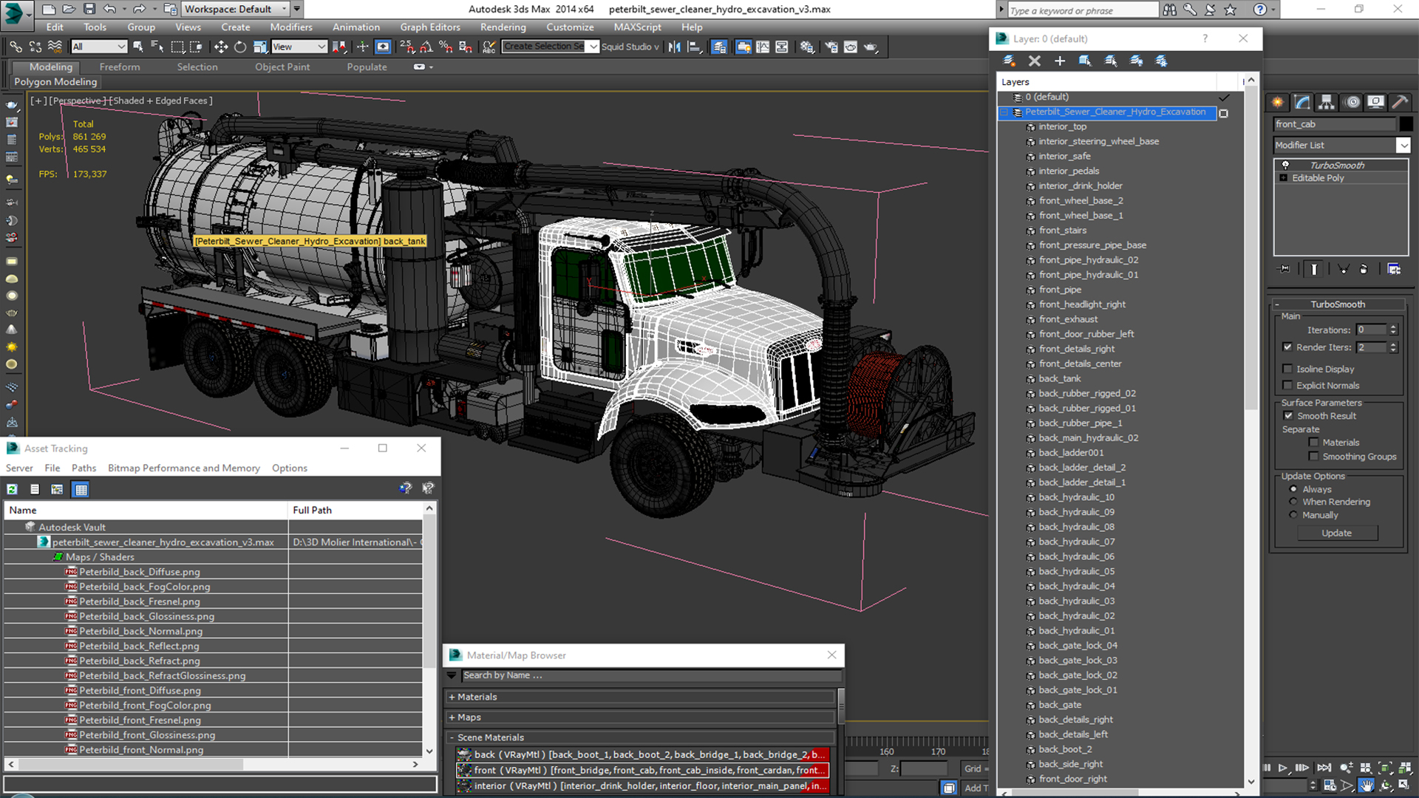The width and height of the screenshot is (1419, 798).
Task: Toggle TurboSmooth lightbulb visibility in stack
Action: 1285,165
